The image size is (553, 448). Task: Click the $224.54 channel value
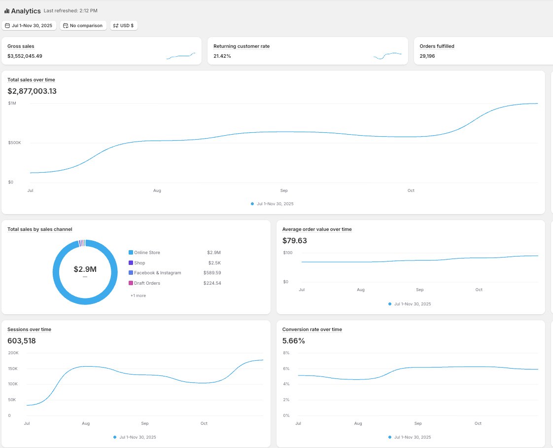click(x=212, y=283)
